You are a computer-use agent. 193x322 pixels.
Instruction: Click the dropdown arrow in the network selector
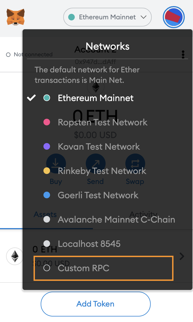[x=144, y=17]
